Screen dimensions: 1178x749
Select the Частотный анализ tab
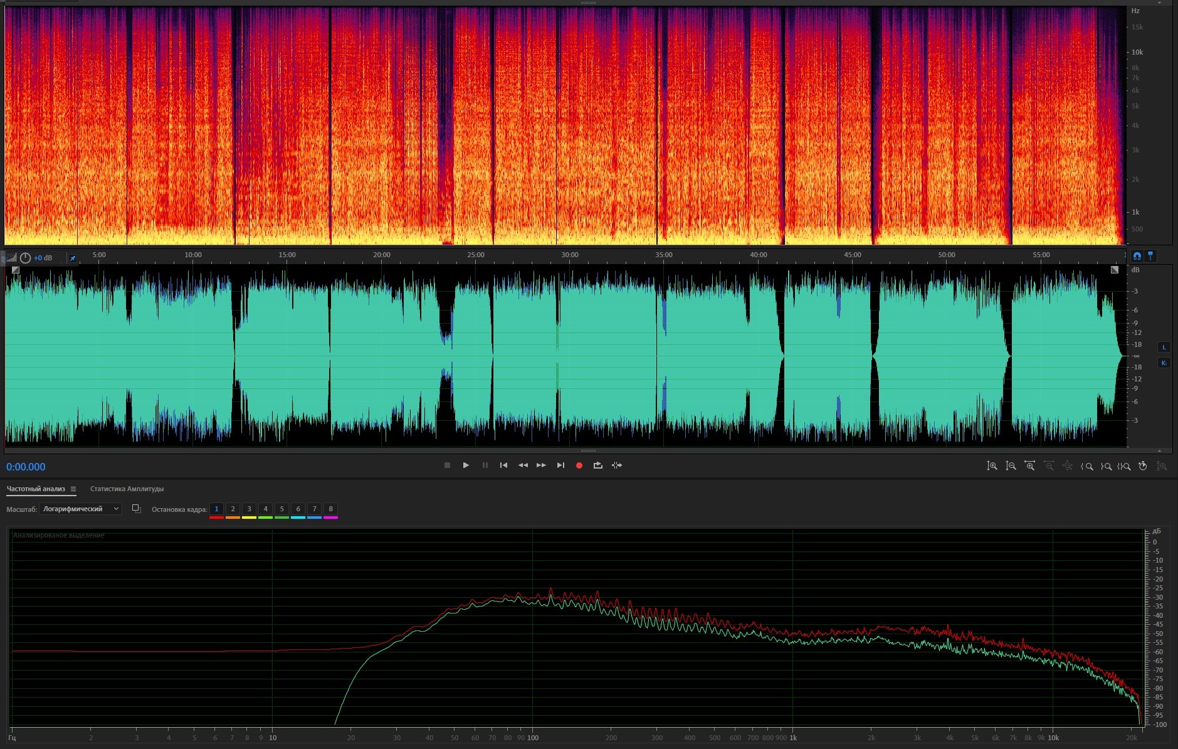(36, 489)
